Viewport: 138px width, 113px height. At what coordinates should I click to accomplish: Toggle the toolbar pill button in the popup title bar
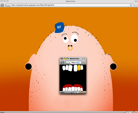84,59
